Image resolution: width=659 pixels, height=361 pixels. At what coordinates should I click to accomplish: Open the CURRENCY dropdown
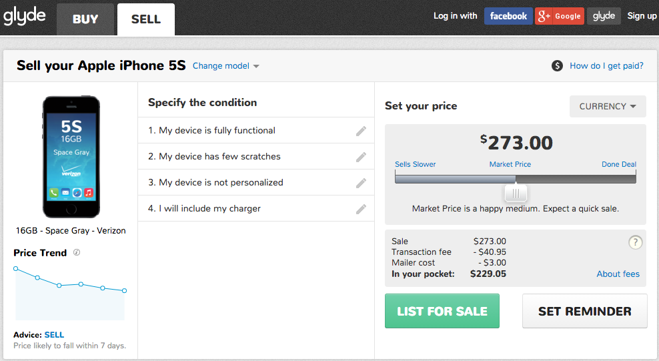[x=608, y=106]
